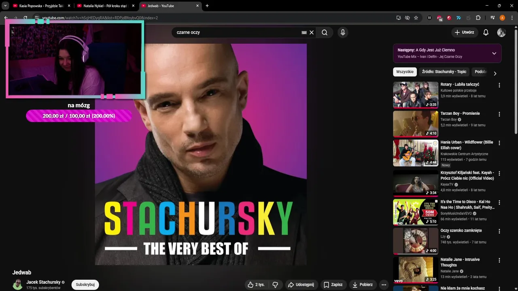
Task: Click the crossed-out eye icon in address bar
Action: pyautogui.click(x=407, y=18)
